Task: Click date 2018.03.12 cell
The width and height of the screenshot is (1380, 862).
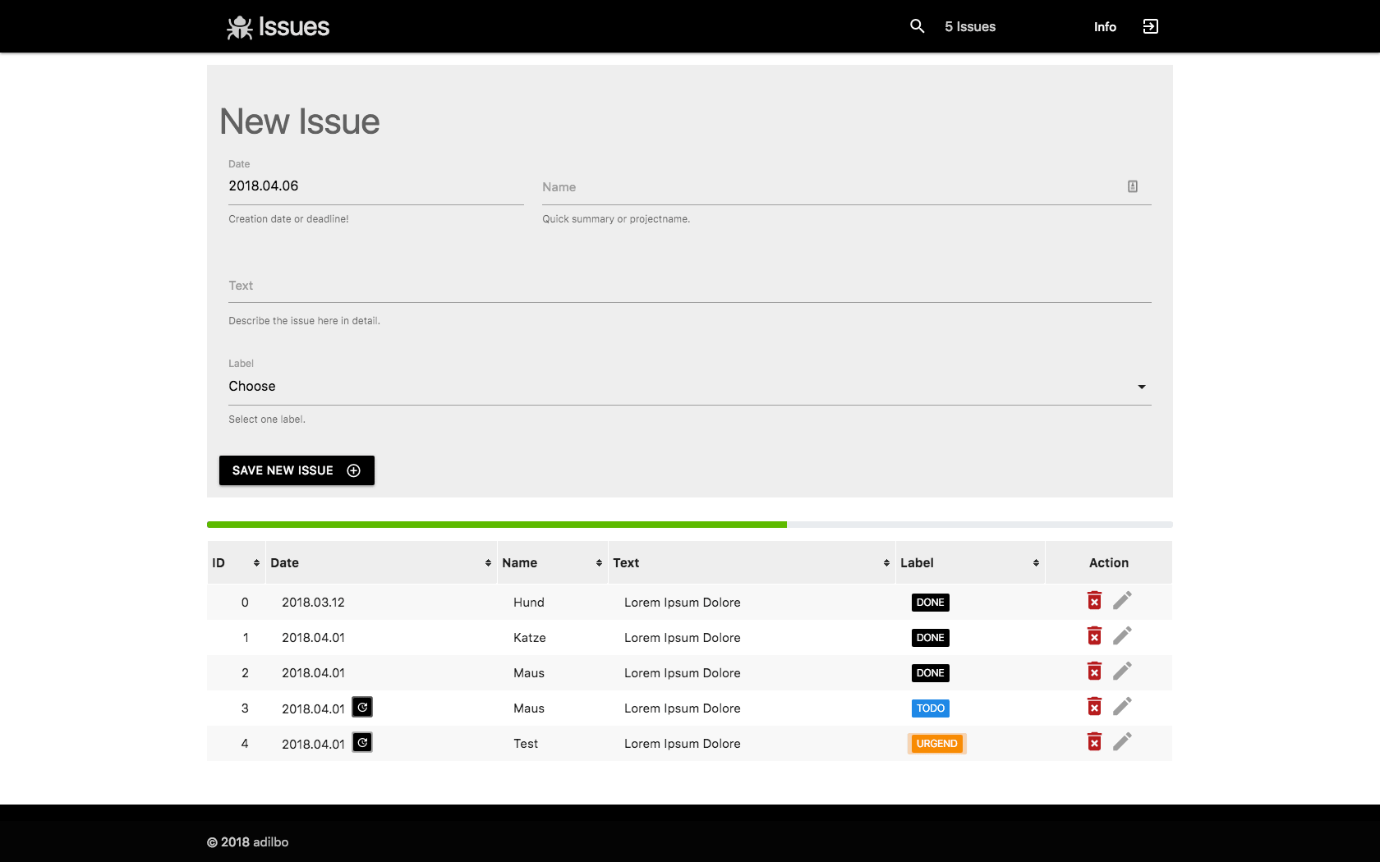Action: click(313, 603)
